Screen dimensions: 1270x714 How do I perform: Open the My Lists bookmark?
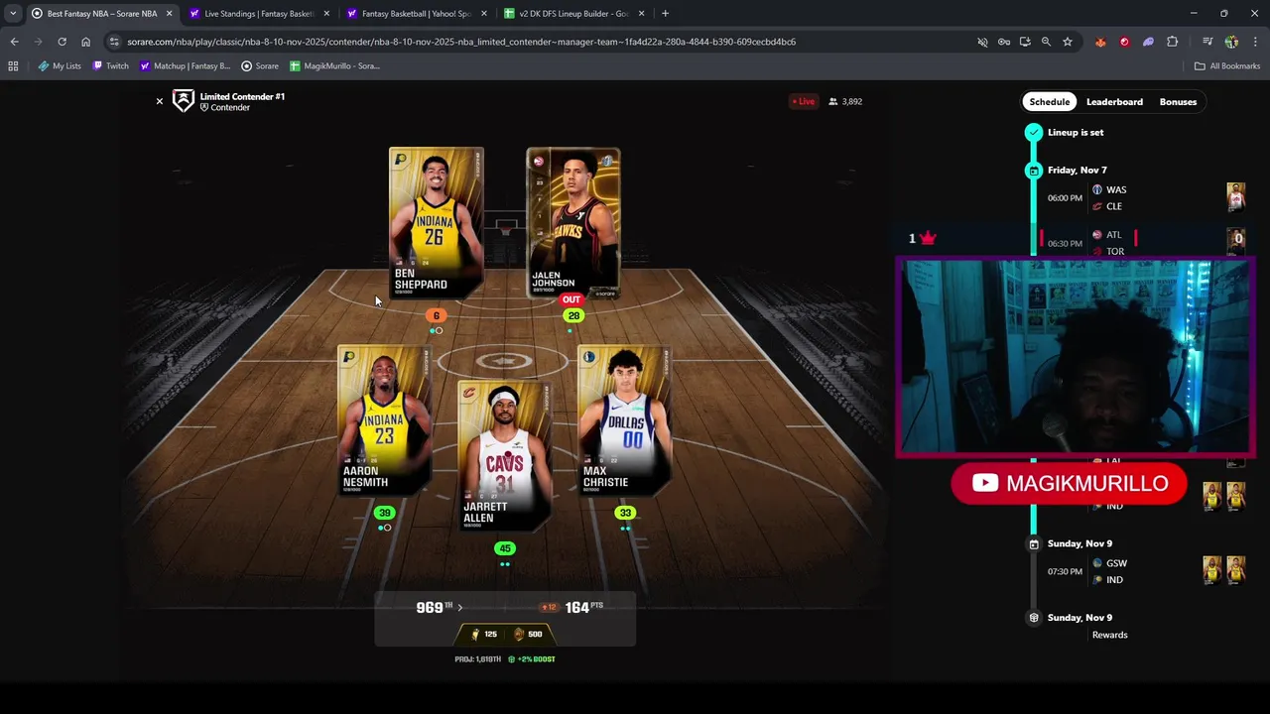click(x=60, y=66)
